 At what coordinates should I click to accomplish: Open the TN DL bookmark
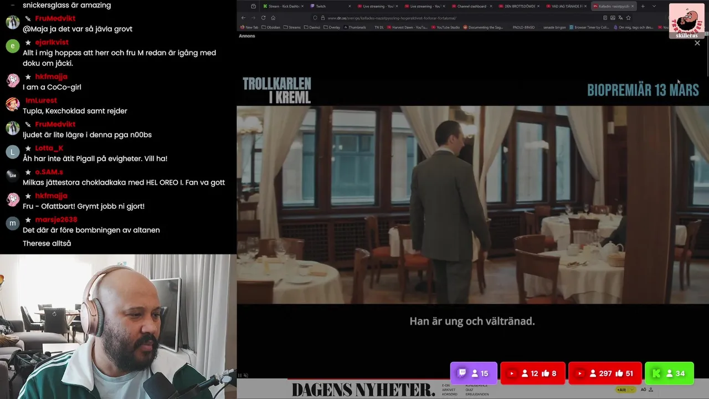[x=379, y=27]
